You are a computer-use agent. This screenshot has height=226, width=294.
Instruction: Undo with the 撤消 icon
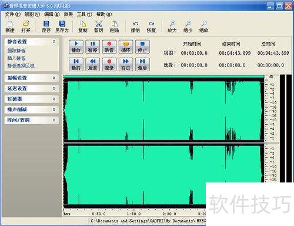point(135,26)
